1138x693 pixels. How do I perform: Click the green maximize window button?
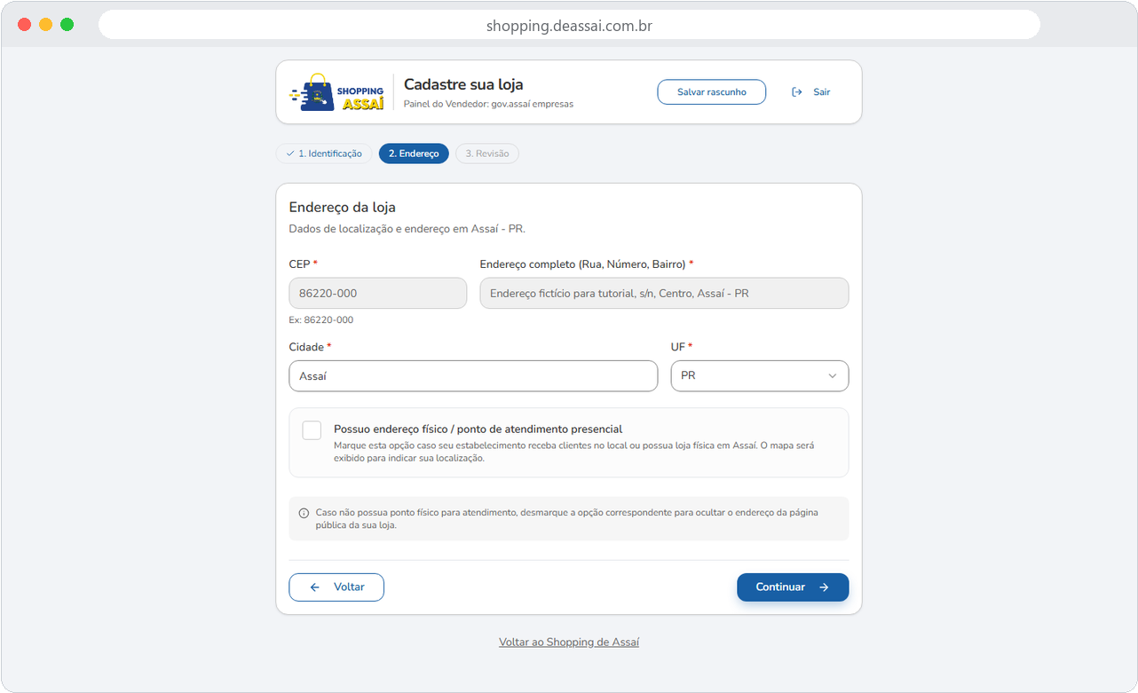67,25
